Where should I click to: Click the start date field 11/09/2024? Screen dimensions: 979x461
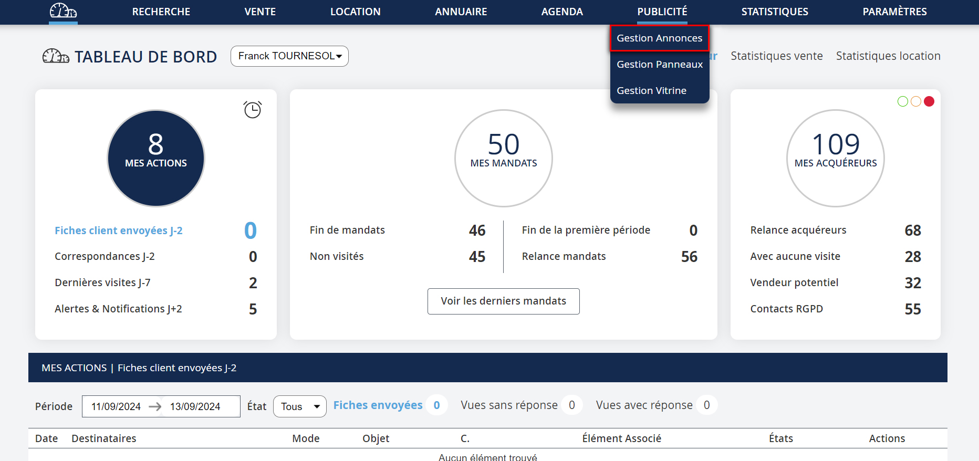[116, 406]
